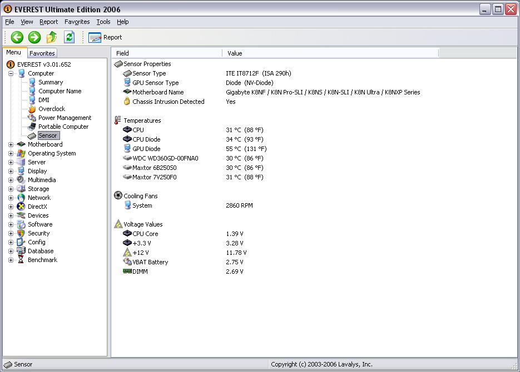
Task: Open the Favorites menu in menu bar
Action: [x=77, y=22]
